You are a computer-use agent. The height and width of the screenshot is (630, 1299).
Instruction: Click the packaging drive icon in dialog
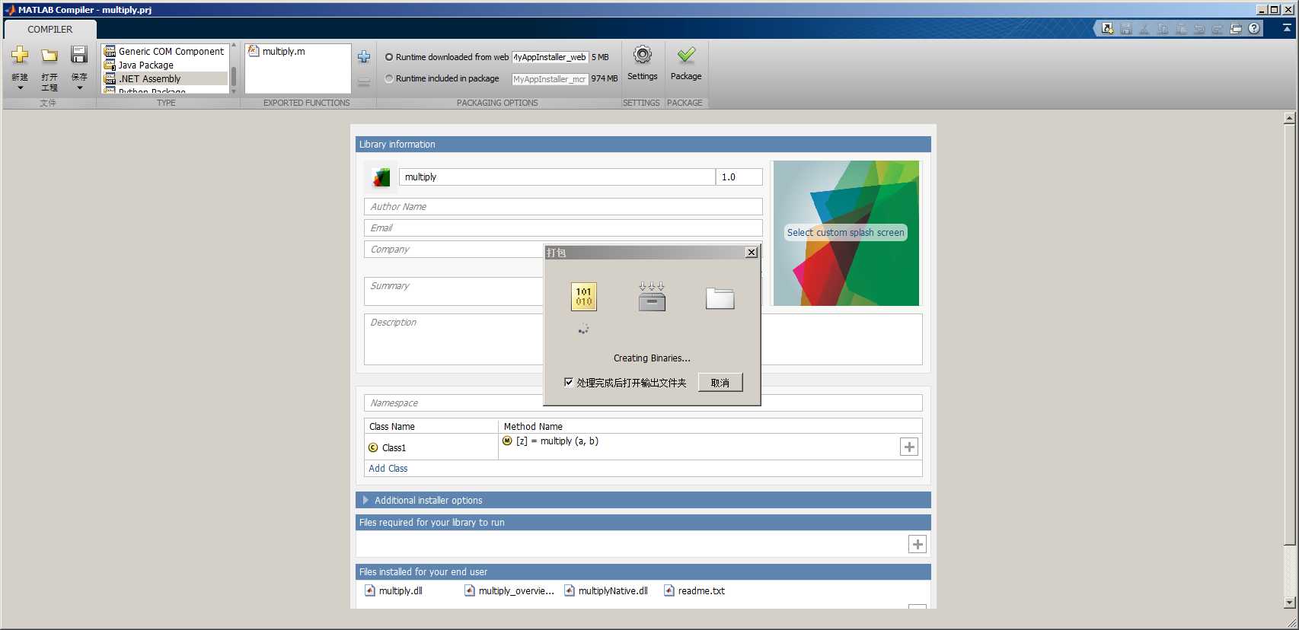[x=652, y=297]
